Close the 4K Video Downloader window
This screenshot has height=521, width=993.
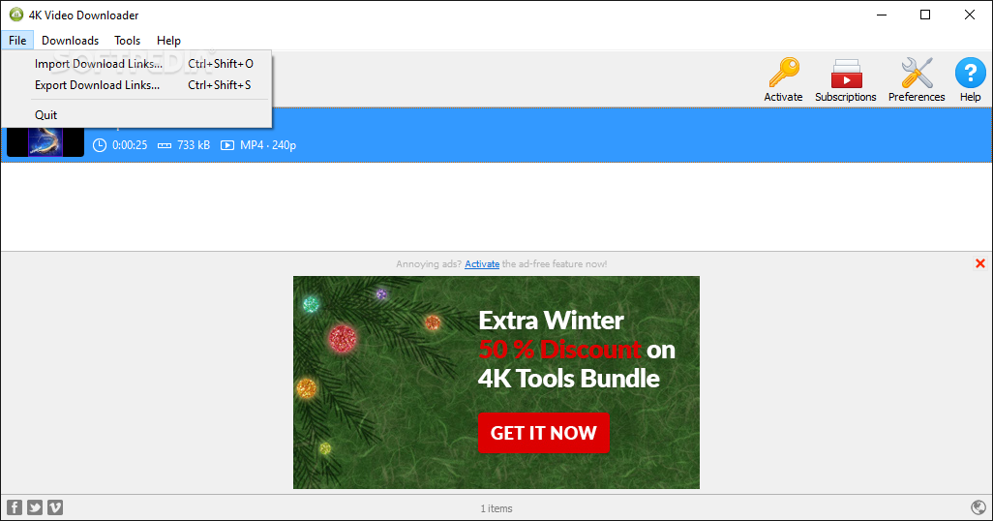point(970,15)
